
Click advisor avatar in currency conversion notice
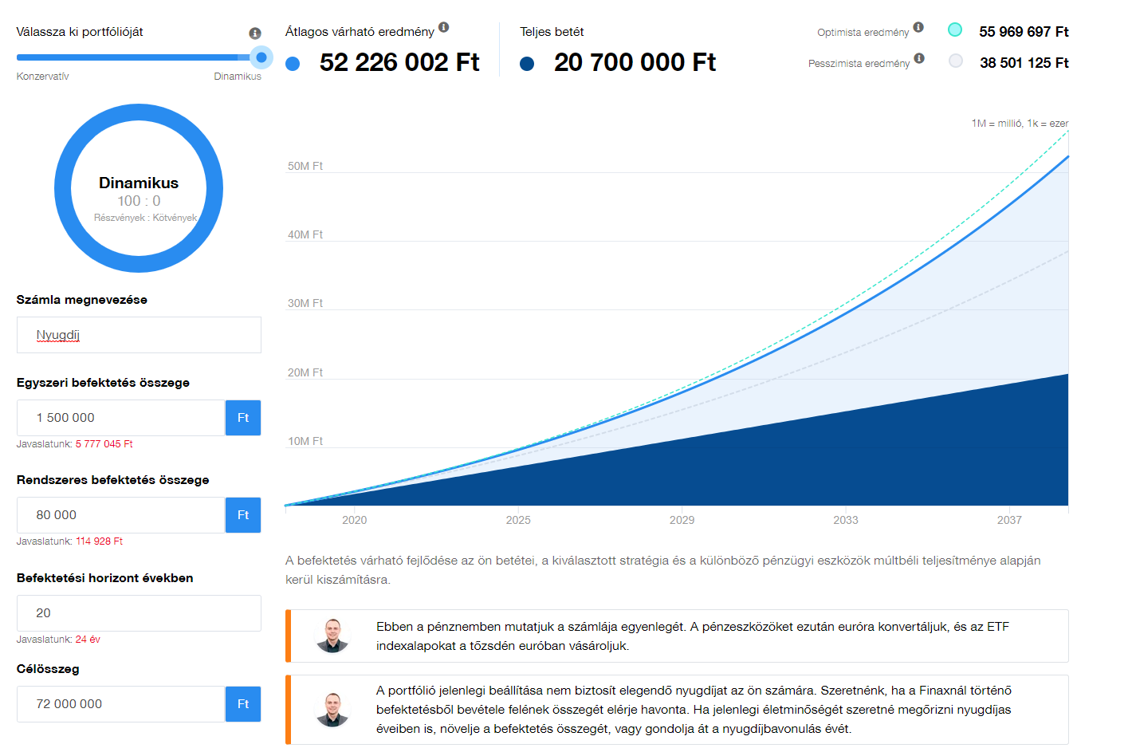332,636
